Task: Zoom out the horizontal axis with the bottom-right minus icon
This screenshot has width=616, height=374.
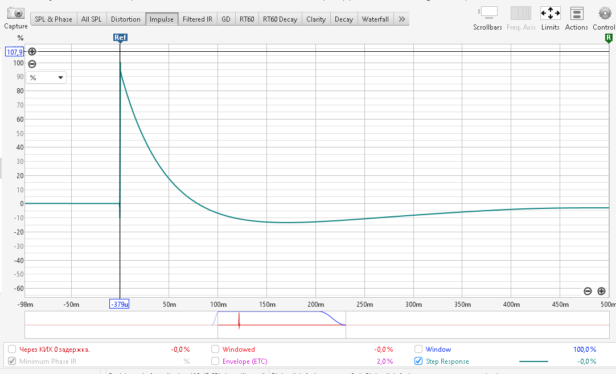Action: tap(588, 291)
